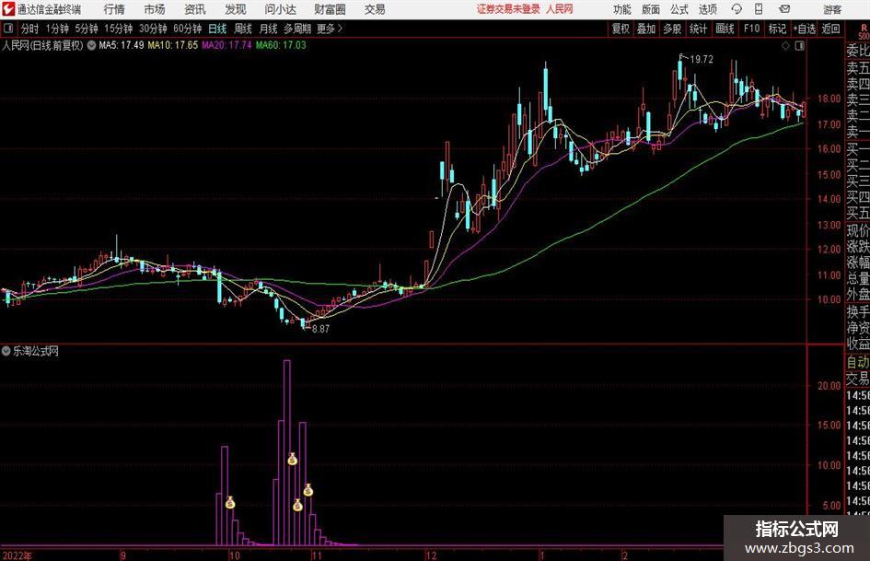The image size is (870, 561).
Task: Click the 叠加 overlay button
Action: (x=646, y=29)
